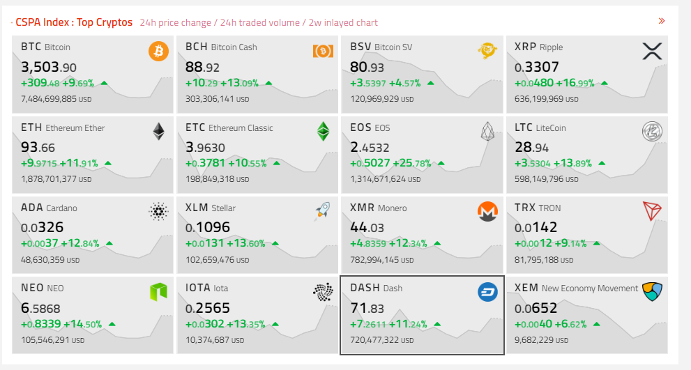The height and width of the screenshot is (370, 691).
Task: Open the XMR Monero title
Action: pyautogui.click(x=379, y=208)
